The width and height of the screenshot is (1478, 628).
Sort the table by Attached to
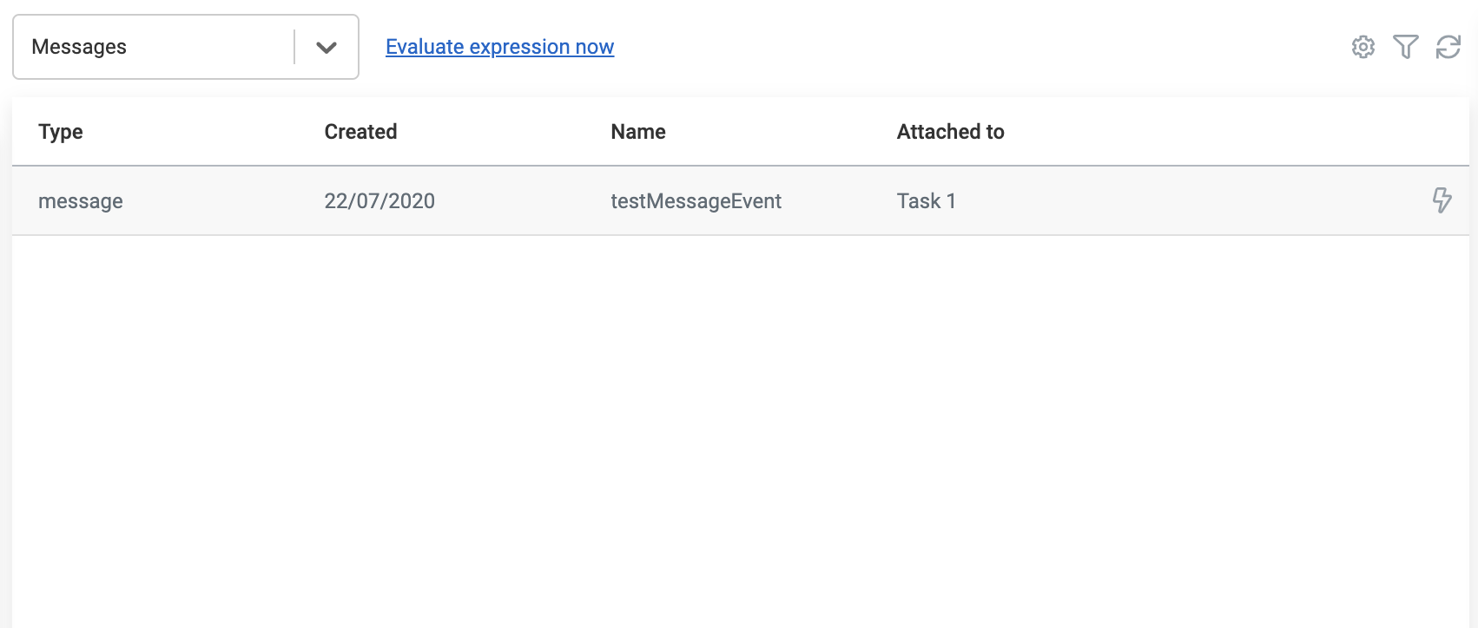[950, 132]
